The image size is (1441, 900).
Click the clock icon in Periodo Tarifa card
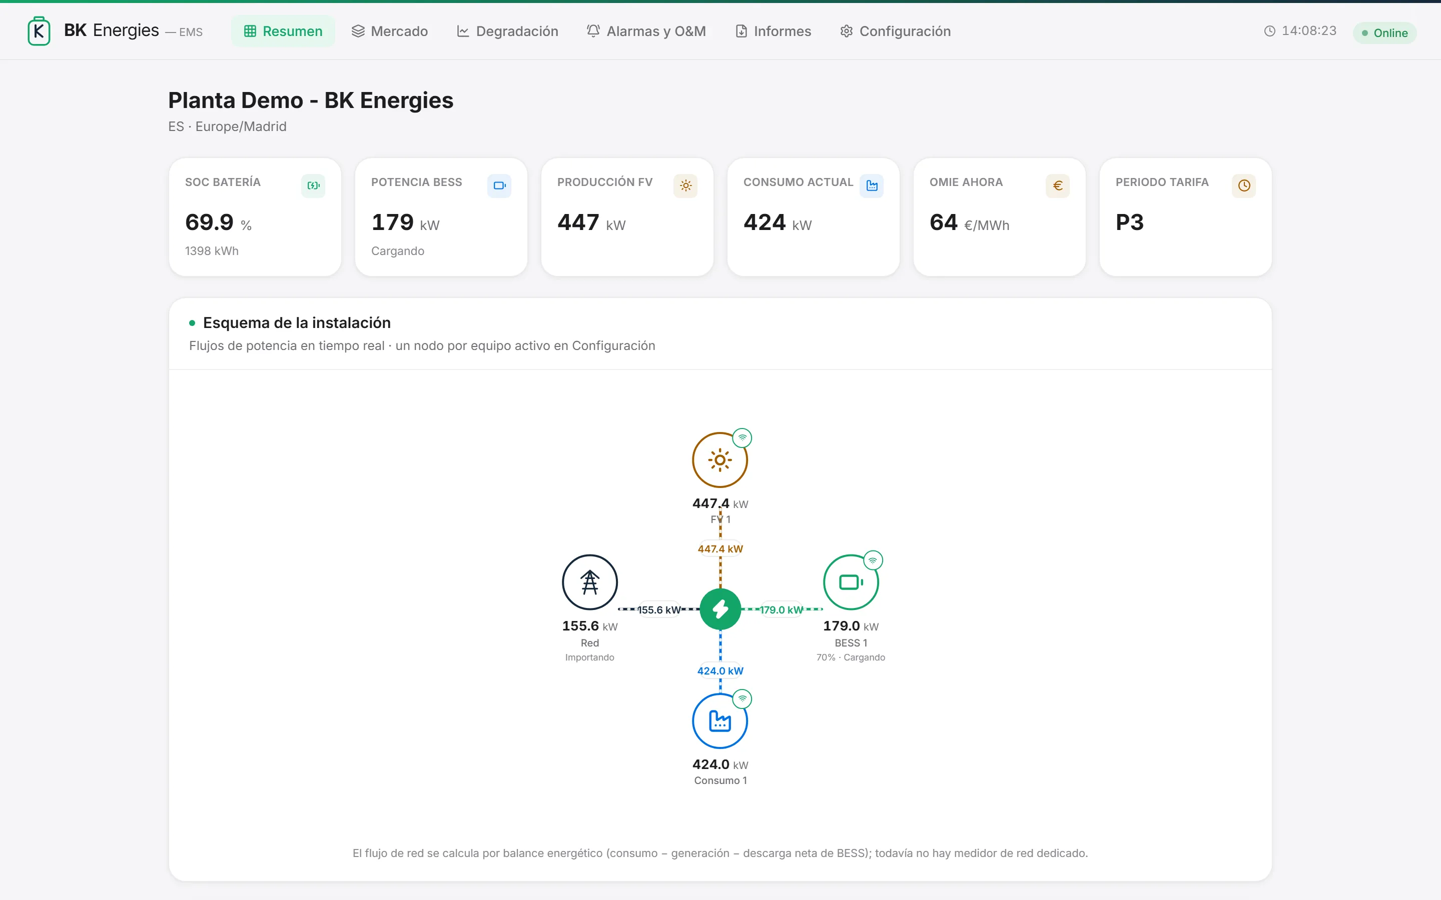[1244, 185]
